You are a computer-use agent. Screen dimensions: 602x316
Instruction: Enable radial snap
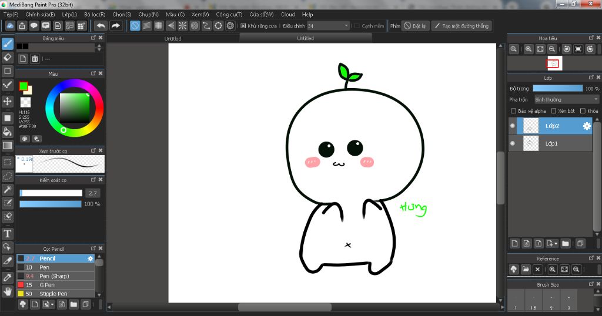[182, 26]
